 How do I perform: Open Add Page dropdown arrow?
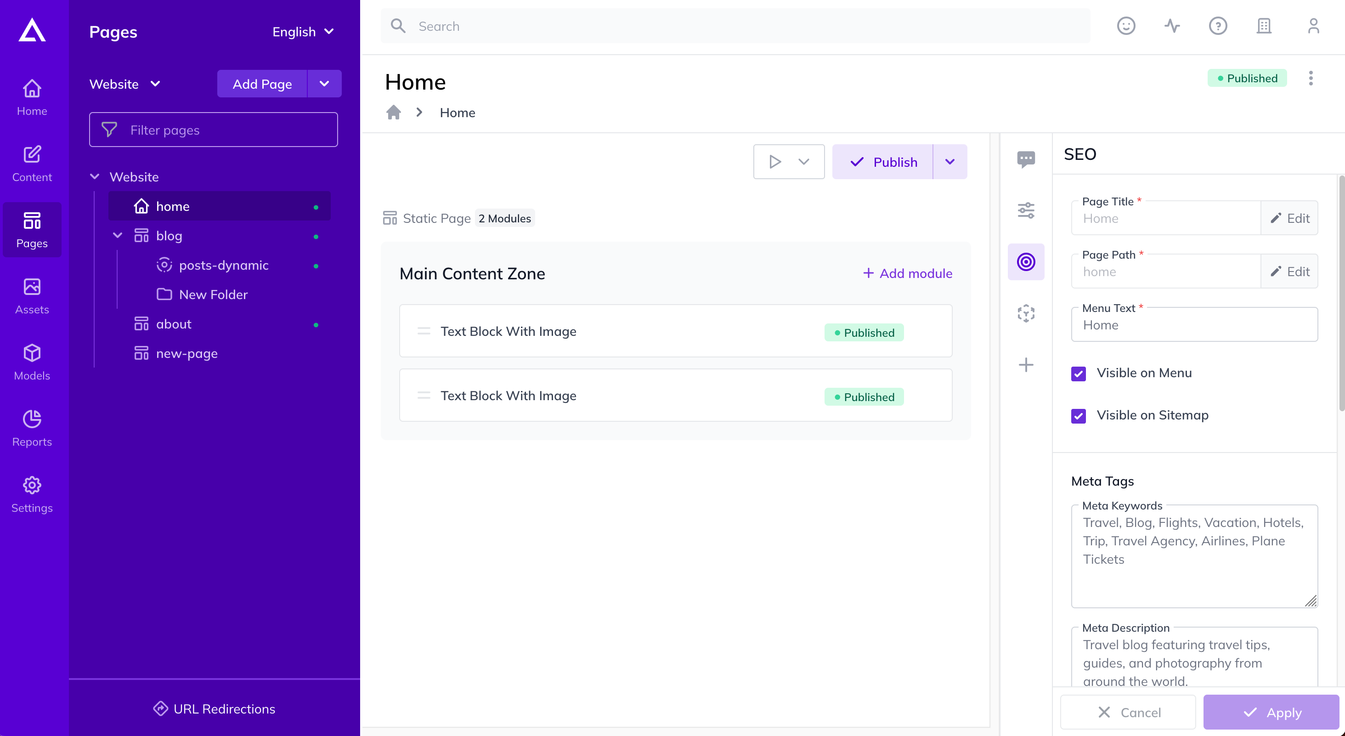click(x=324, y=84)
